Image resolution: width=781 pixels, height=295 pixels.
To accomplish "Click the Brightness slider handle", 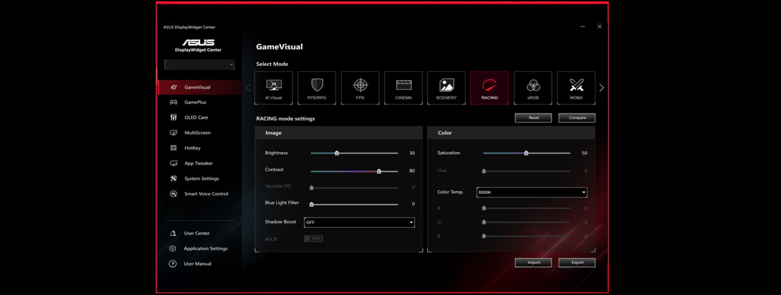I will (337, 153).
